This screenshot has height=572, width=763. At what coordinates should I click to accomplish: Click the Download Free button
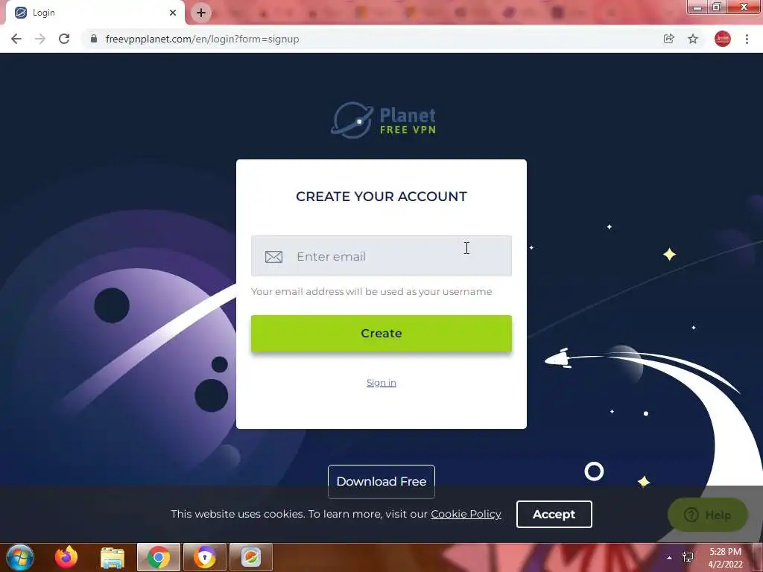point(381,482)
